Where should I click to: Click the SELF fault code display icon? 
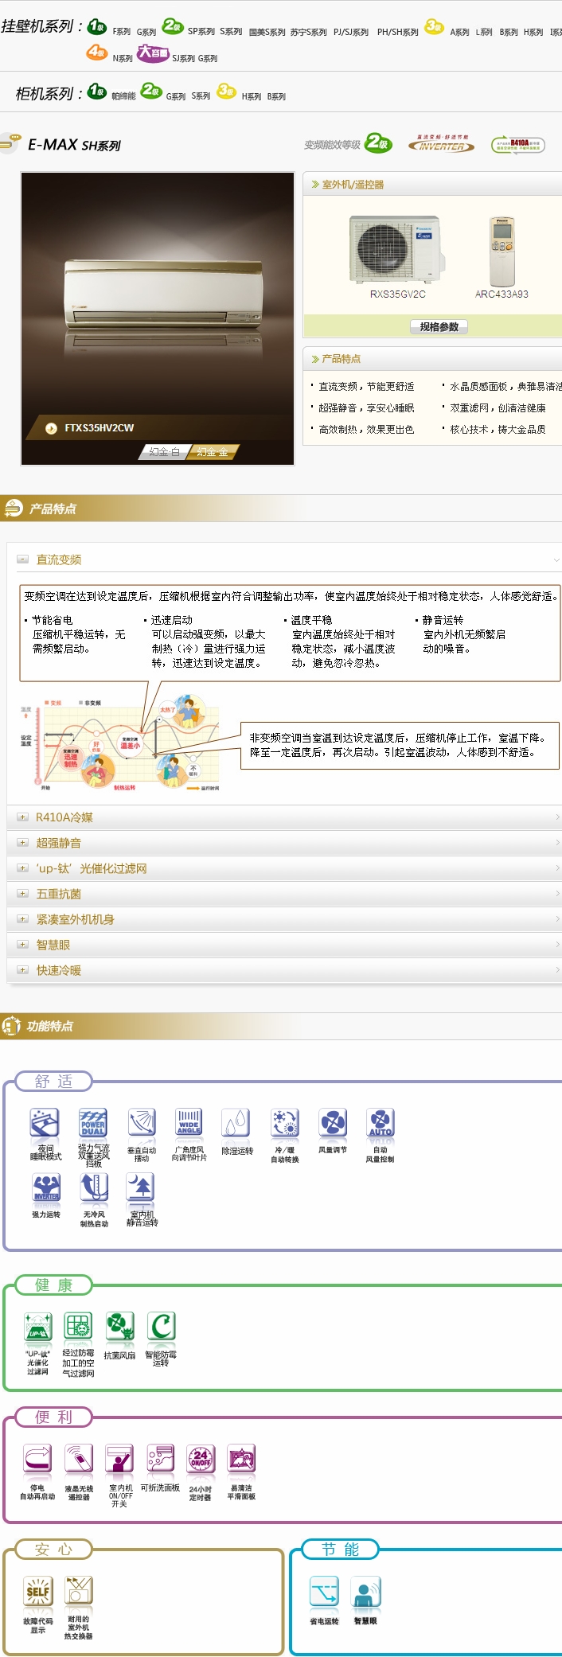tap(38, 1592)
